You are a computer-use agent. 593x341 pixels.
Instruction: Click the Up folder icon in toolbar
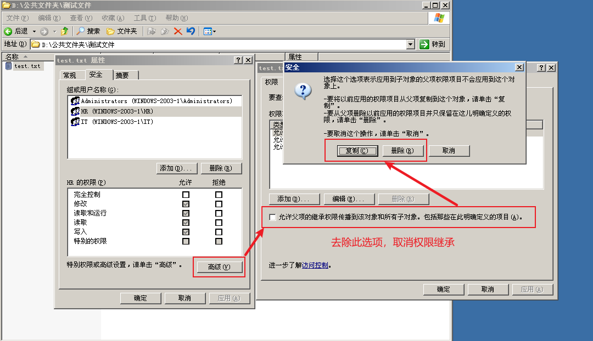[65, 31]
